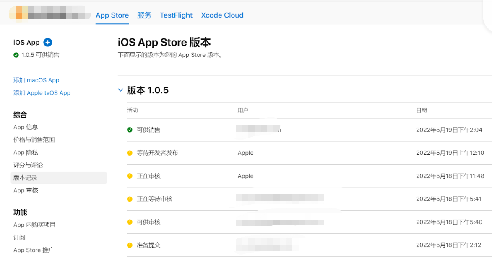Click the 活动 column header
This screenshot has height=258, width=492.
(x=133, y=110)
